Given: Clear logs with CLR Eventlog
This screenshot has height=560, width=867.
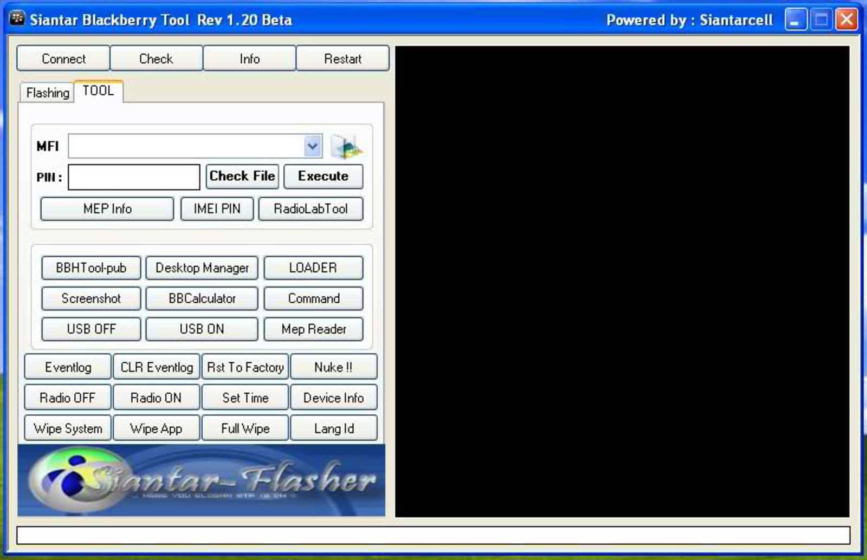Looking at the screenshot, I should [157, 367].
